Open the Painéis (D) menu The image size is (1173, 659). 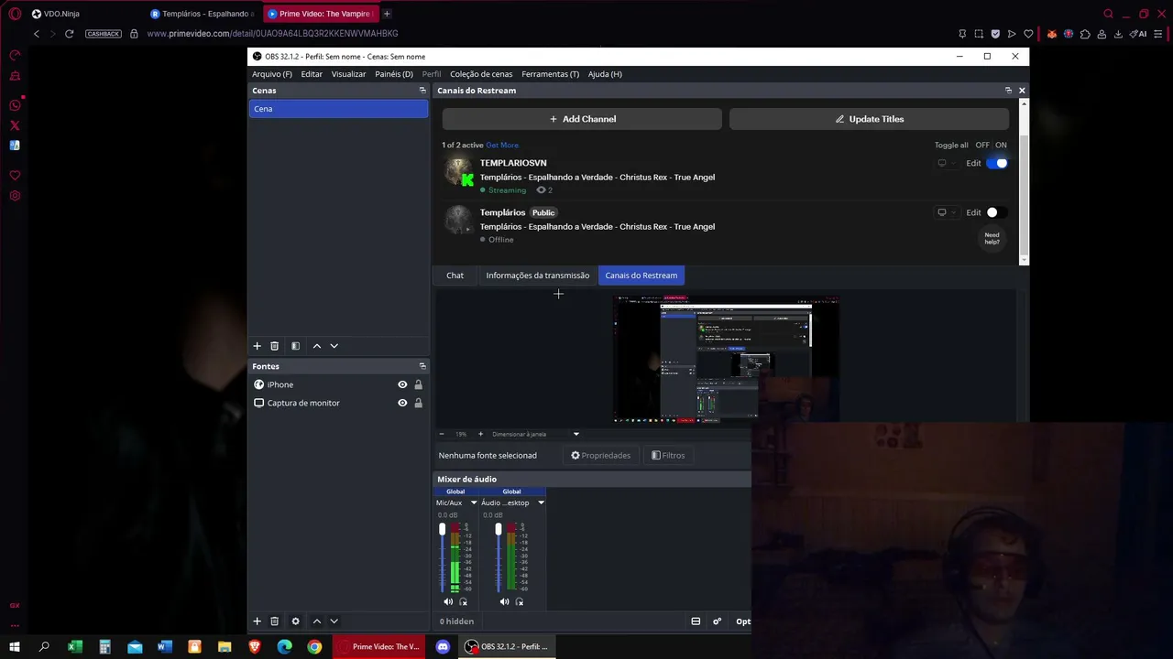(x=394, y=74)
